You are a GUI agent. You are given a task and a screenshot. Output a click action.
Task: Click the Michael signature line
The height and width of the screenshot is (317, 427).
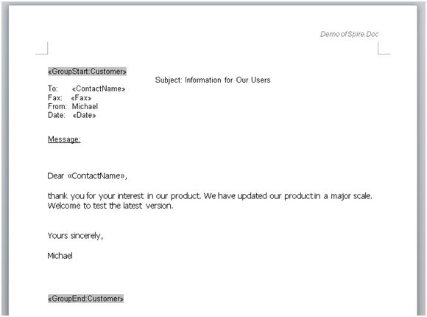point(60,256)
